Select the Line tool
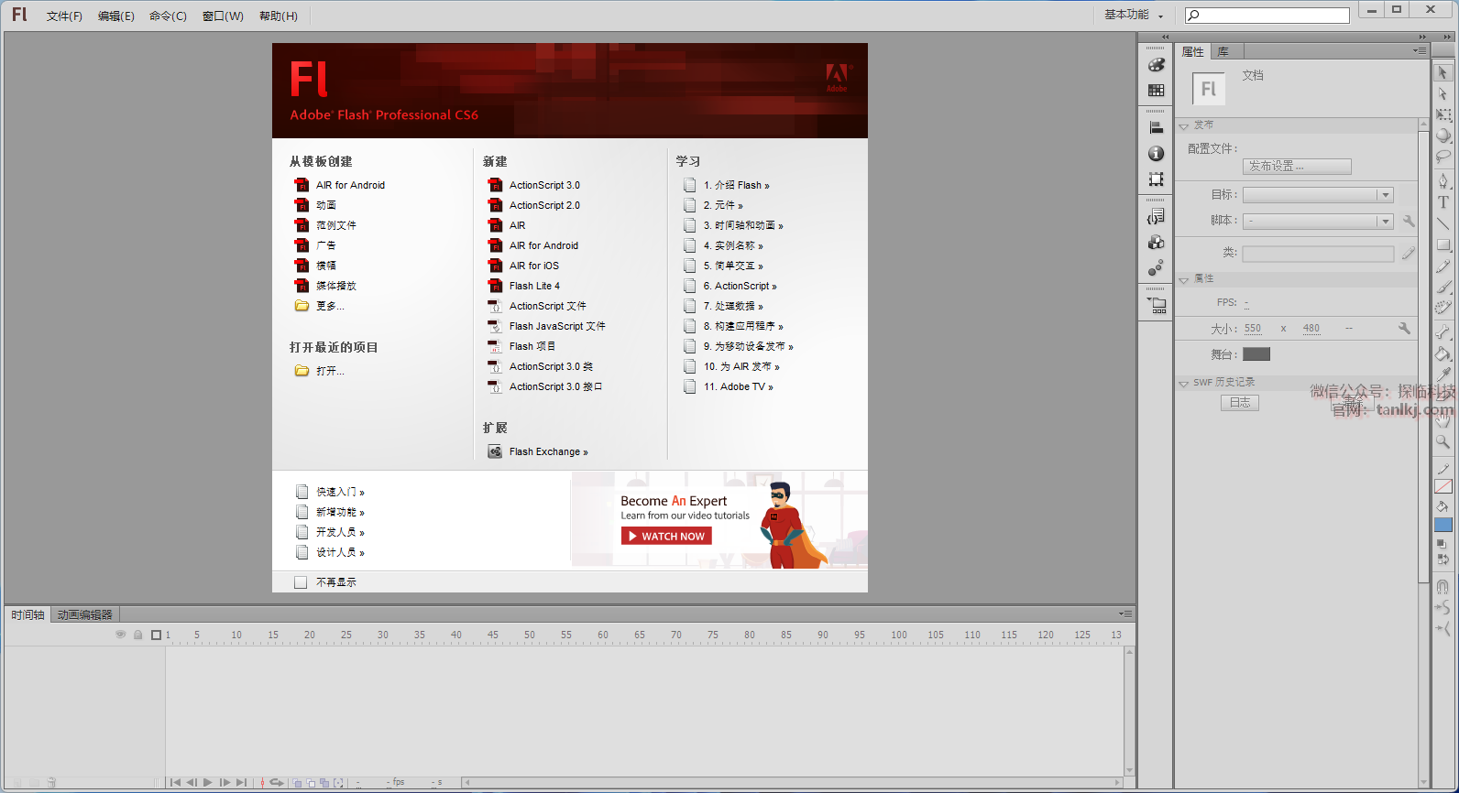 tap(1443, 223)
